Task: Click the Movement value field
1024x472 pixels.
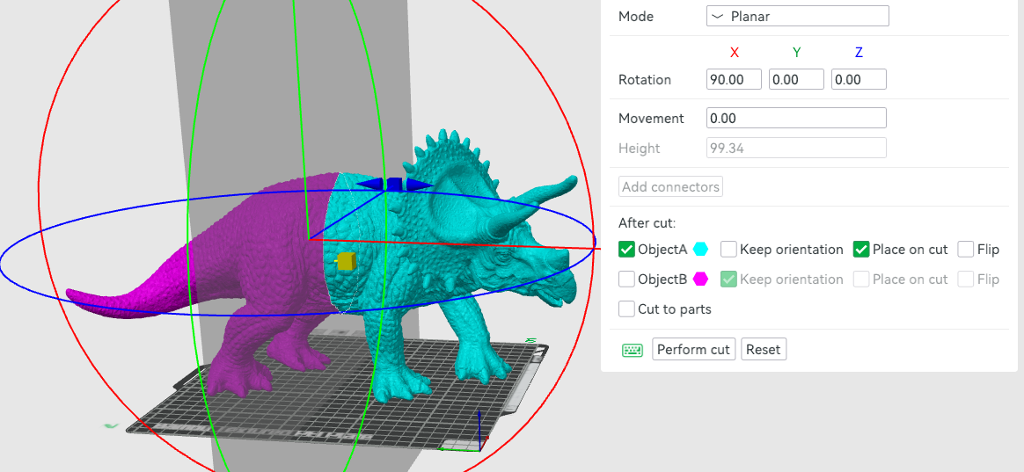Action: tap(796, 118)
